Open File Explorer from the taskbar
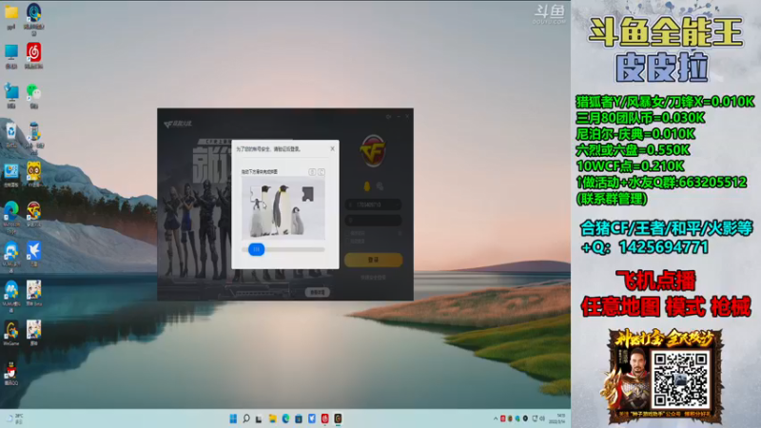 point(272,418)
